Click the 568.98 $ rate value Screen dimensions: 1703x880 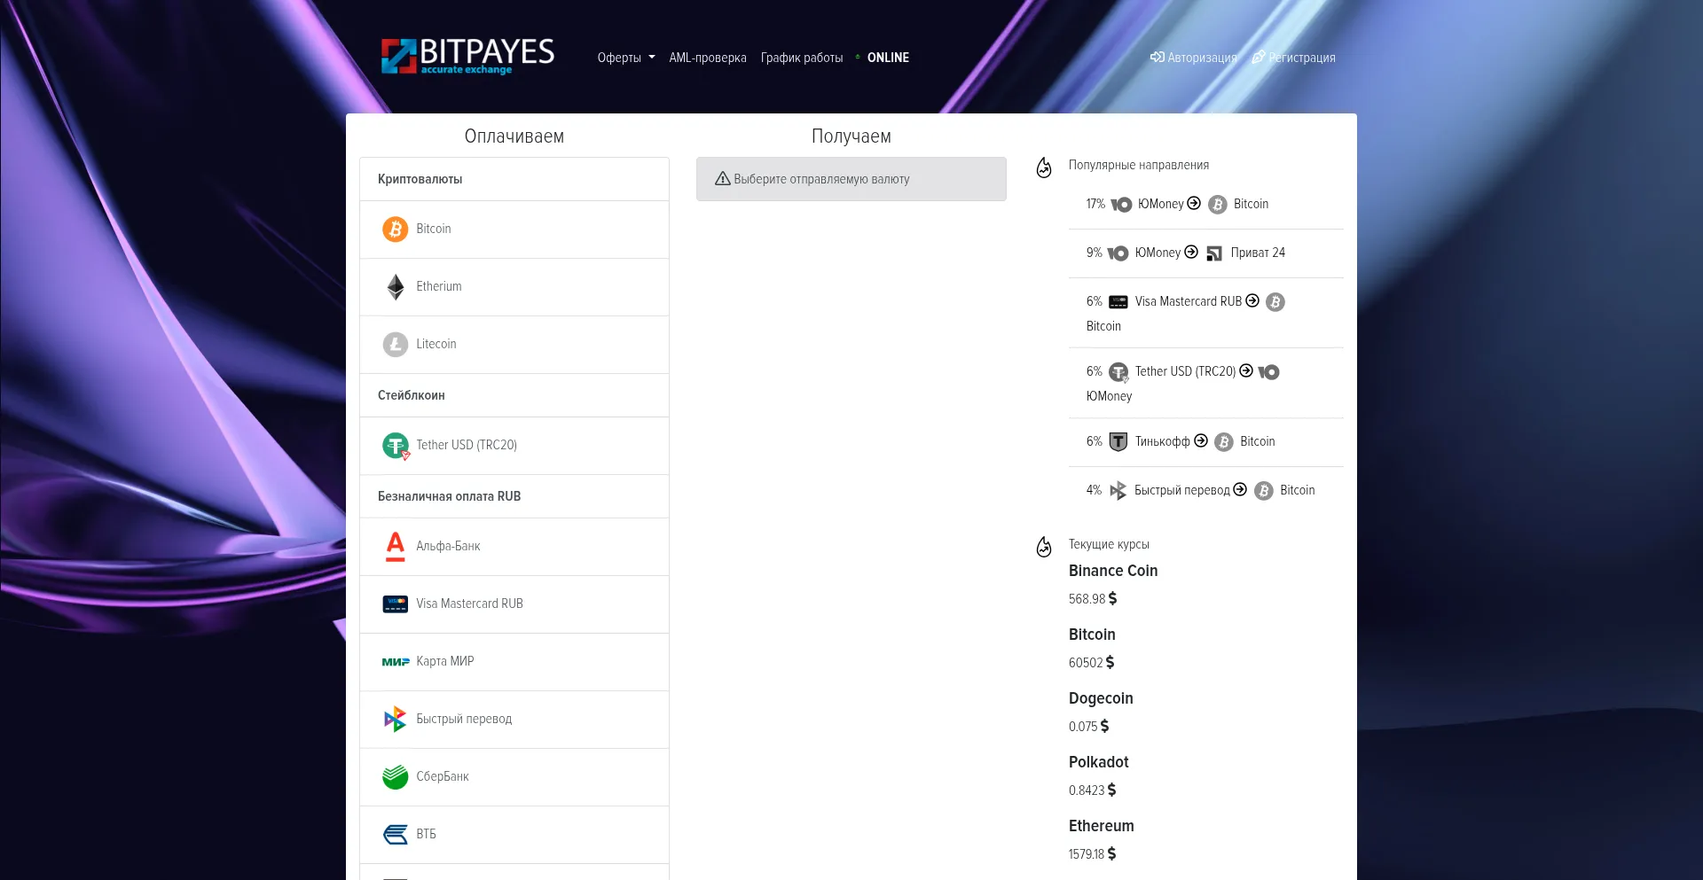point(1093,599)
